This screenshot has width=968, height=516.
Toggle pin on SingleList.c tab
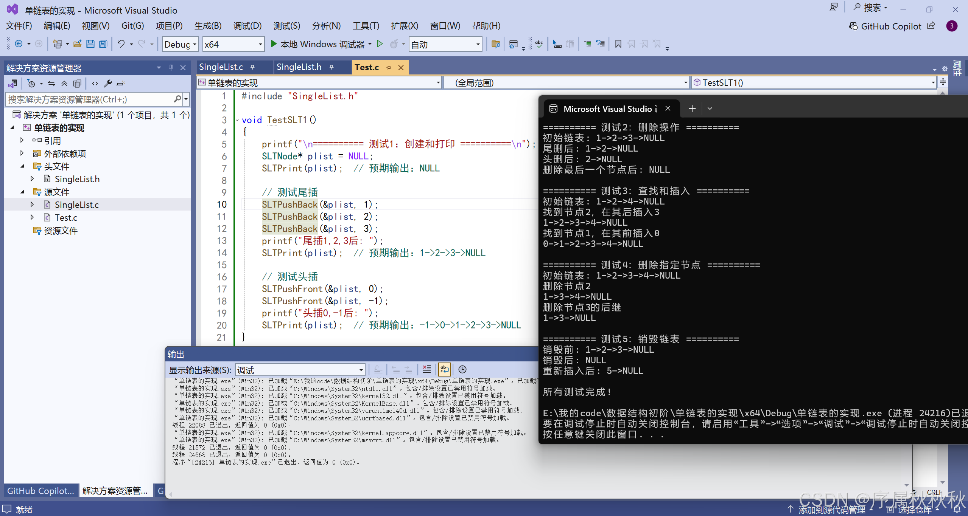[252, 67]
